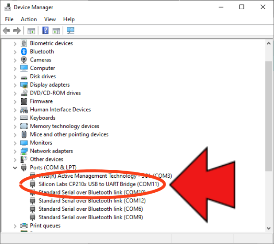Click Scan for hardware changes monitor icon
274x244 pixels.
pos(70,30)
